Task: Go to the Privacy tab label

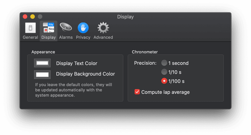Action: click(83, 37)
